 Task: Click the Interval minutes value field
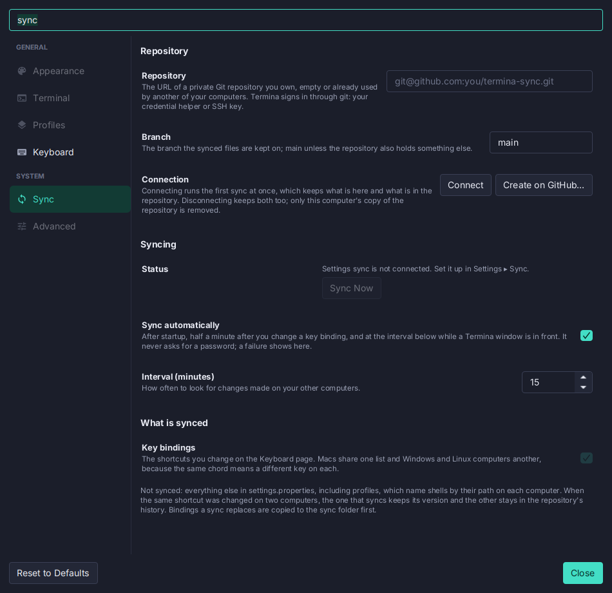pos(548,382)
